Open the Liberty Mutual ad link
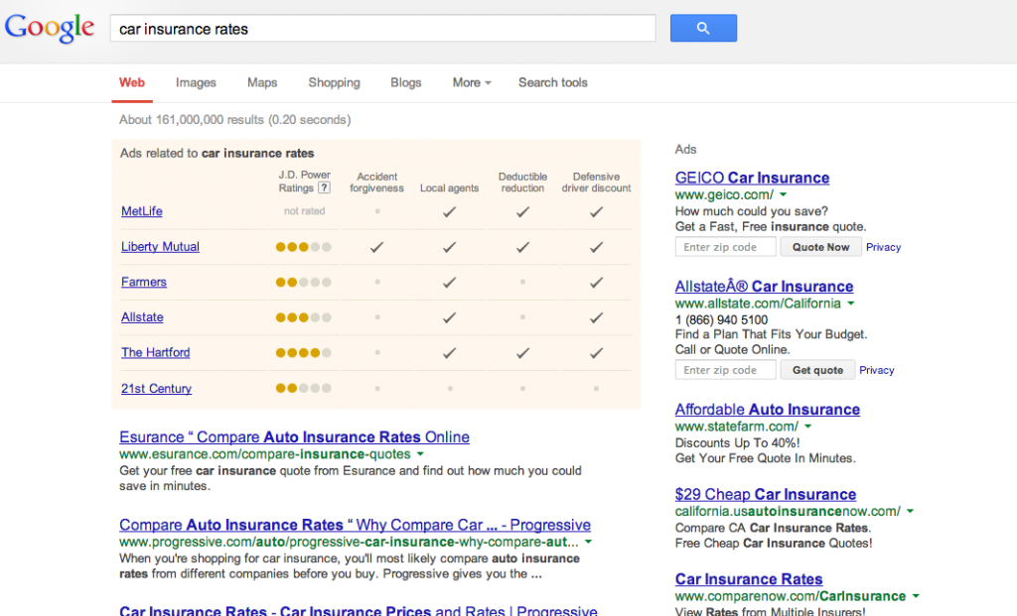1017x616 pixels. coord(160,247)
